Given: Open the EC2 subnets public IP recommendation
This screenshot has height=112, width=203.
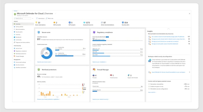Looking at the screenshot, I should coord(168,37).
